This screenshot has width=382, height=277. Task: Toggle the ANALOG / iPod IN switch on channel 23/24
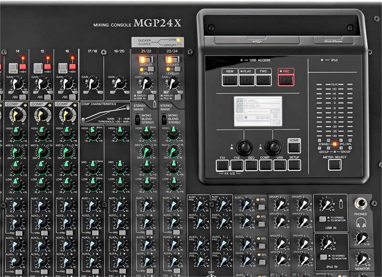(178, 97)
